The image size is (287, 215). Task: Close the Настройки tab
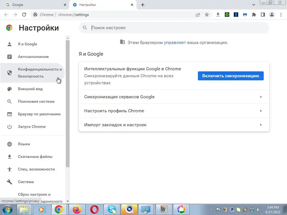tap(132, 5)
